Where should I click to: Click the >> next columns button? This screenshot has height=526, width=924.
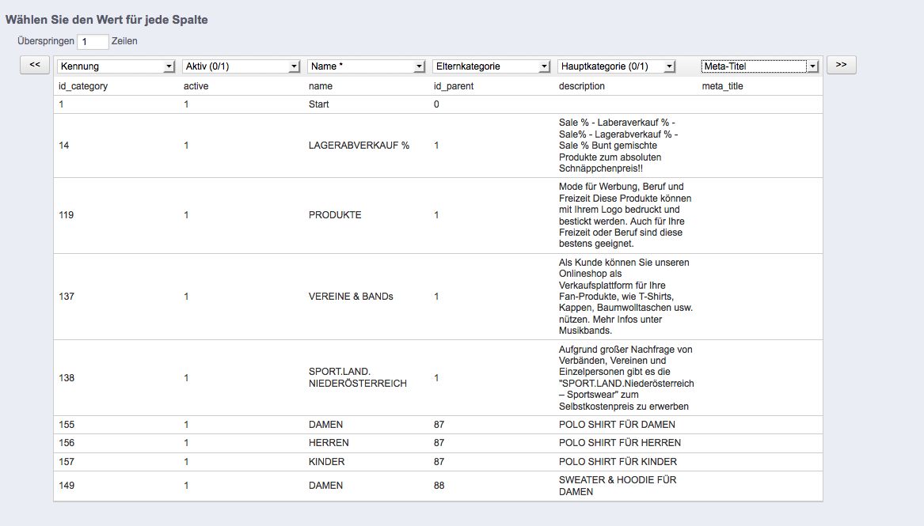point(841,65)
